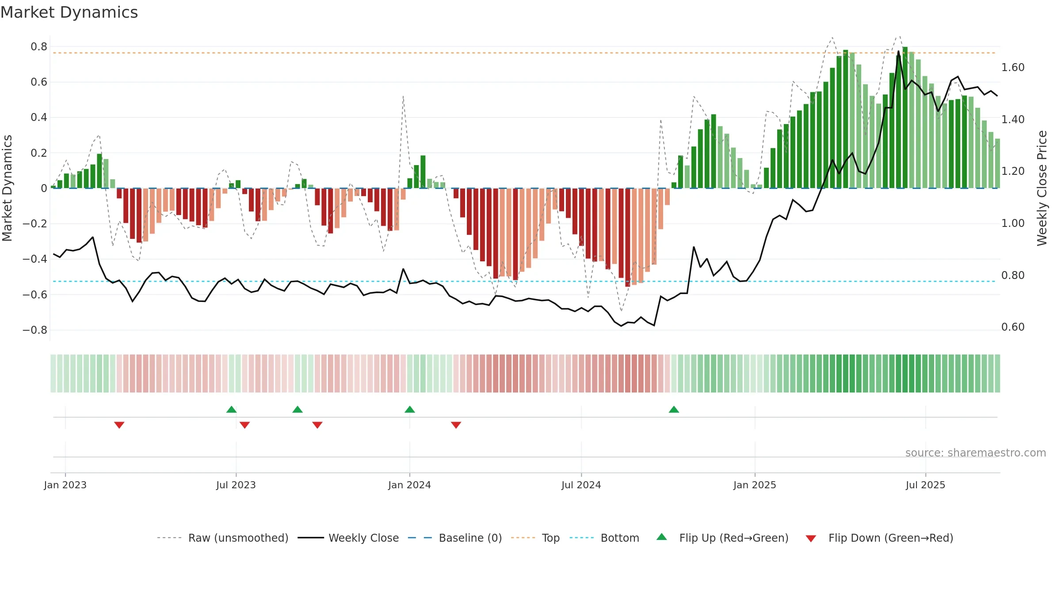This screenshot has height=596, width=1061.
Task: Select the green flip-up marker around Sep 2023
Action: click(x=298, y=409)
